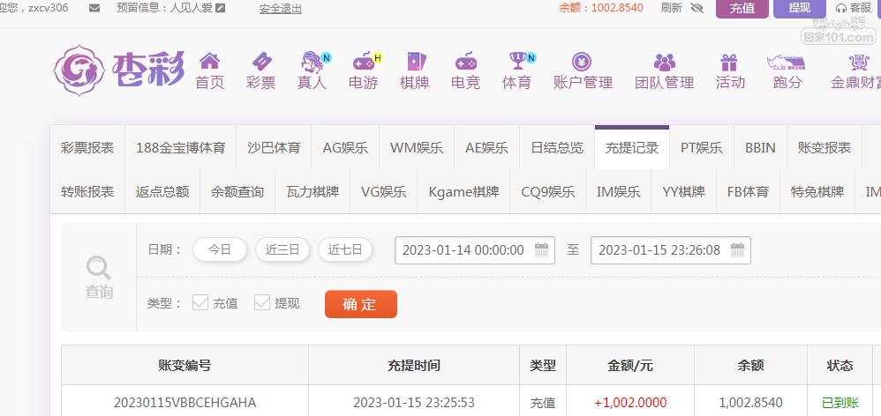Switch to 特兔棋牌 tab
This screenshot has width=881, height=416.
817,191
